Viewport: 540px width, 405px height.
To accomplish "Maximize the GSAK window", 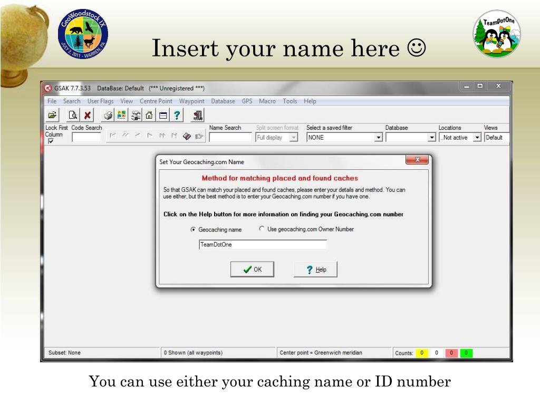I will point(480,86).
